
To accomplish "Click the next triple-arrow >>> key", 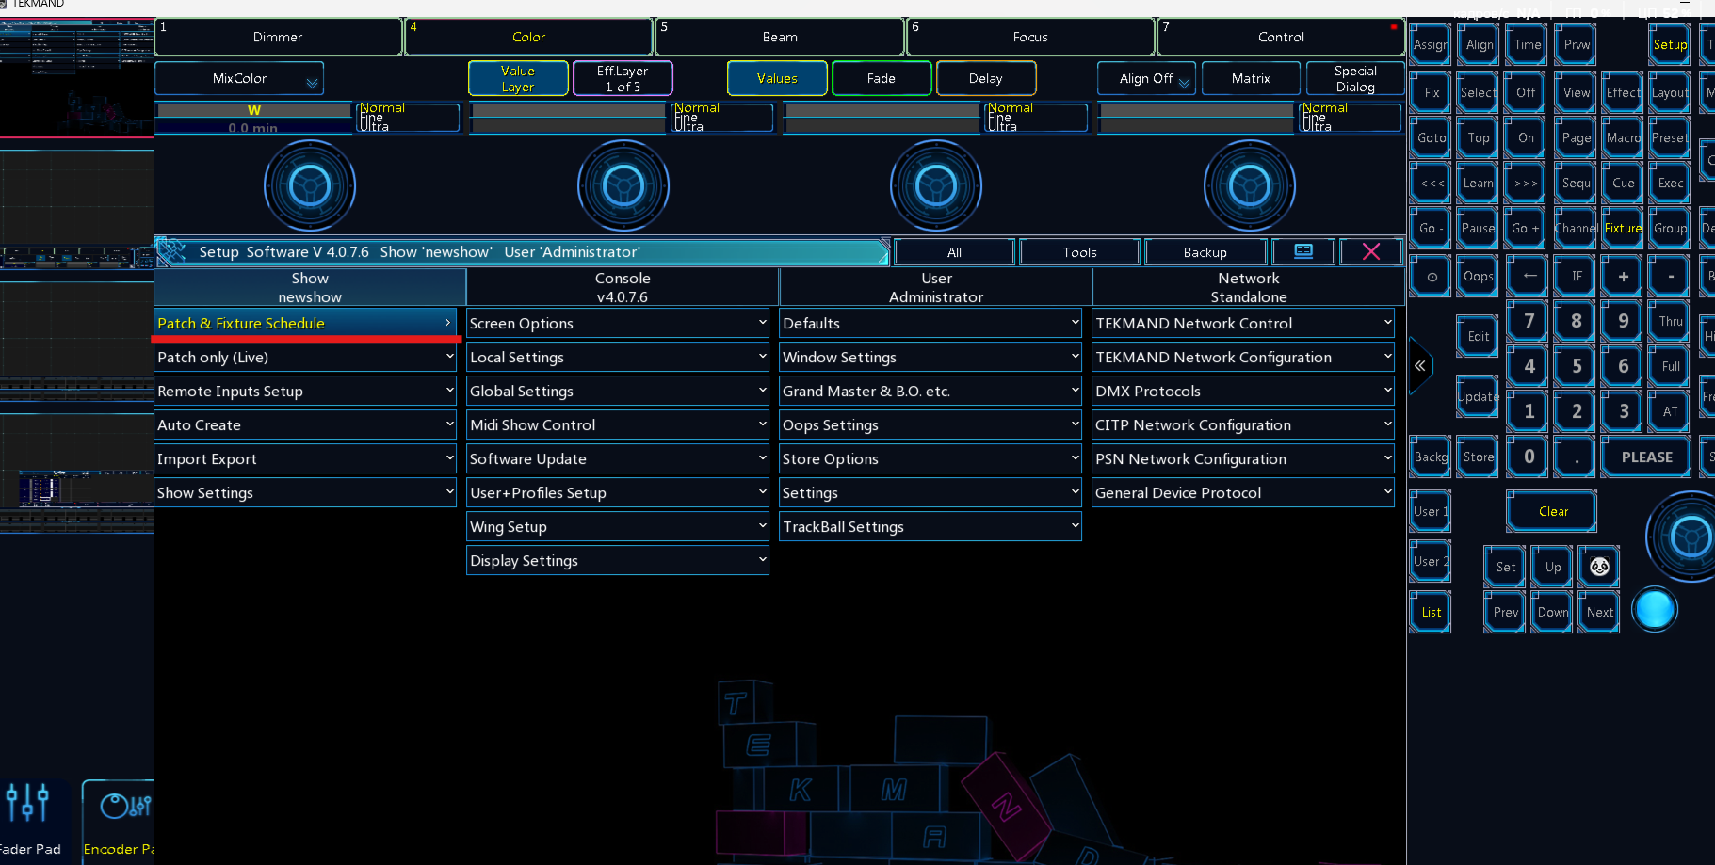I will (1526, 184).
